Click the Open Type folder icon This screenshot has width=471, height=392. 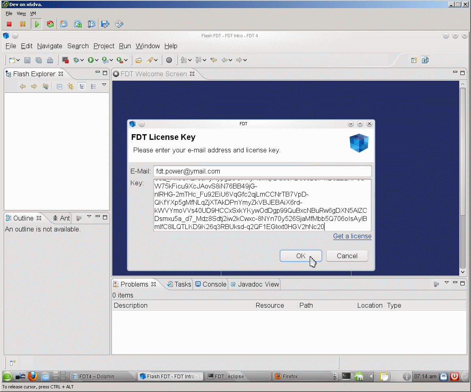click(x=139, y=60)
